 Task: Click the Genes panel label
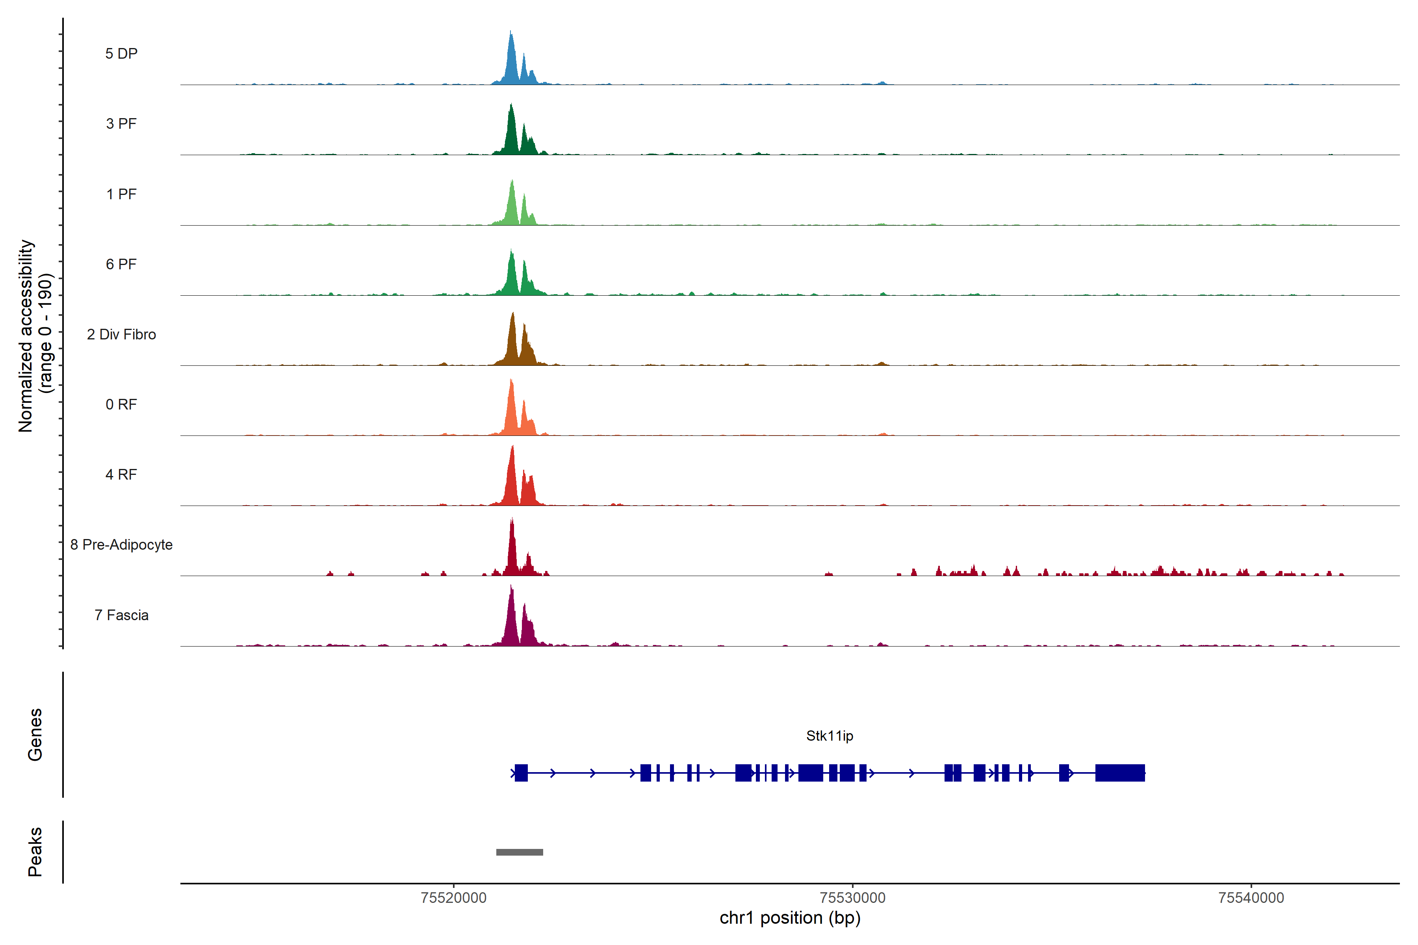tap(35, 735)
